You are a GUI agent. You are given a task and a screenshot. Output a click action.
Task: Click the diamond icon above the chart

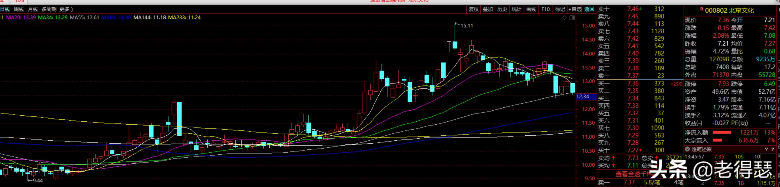click(564, 18)
